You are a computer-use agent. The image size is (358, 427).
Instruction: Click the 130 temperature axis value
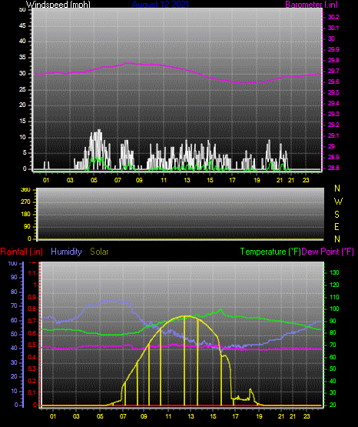(x=334, y=272)
